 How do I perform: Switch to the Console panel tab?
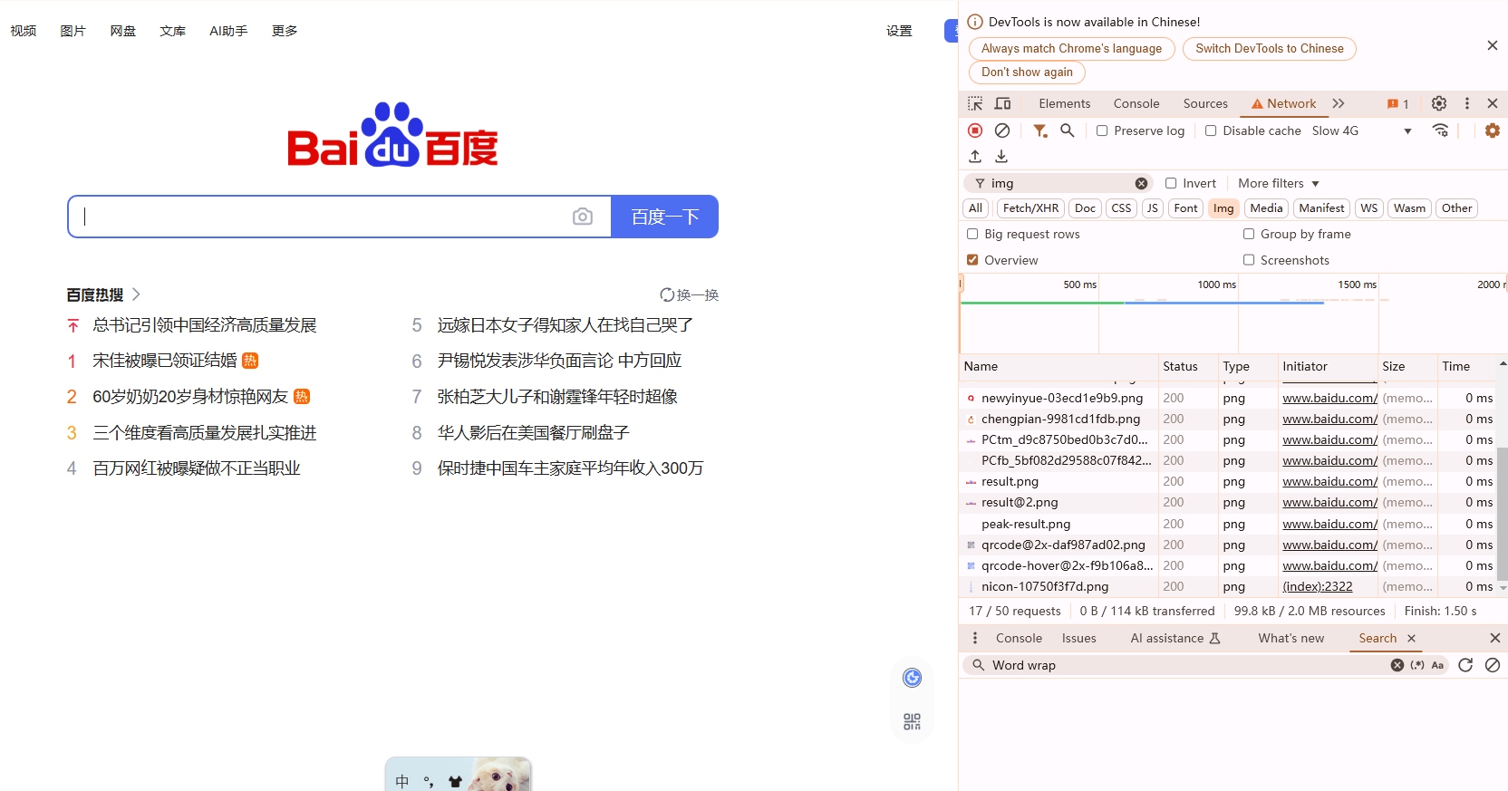(1136, 103)
